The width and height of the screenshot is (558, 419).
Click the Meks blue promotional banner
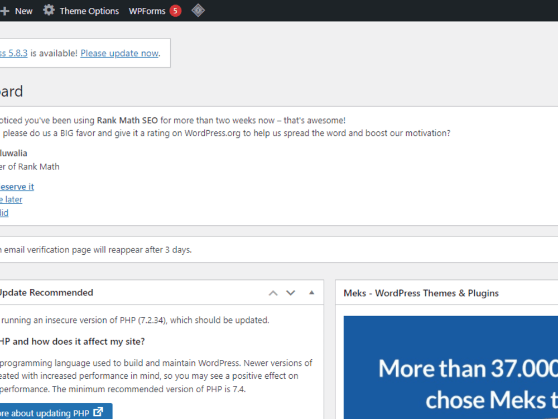coord(450,368)
